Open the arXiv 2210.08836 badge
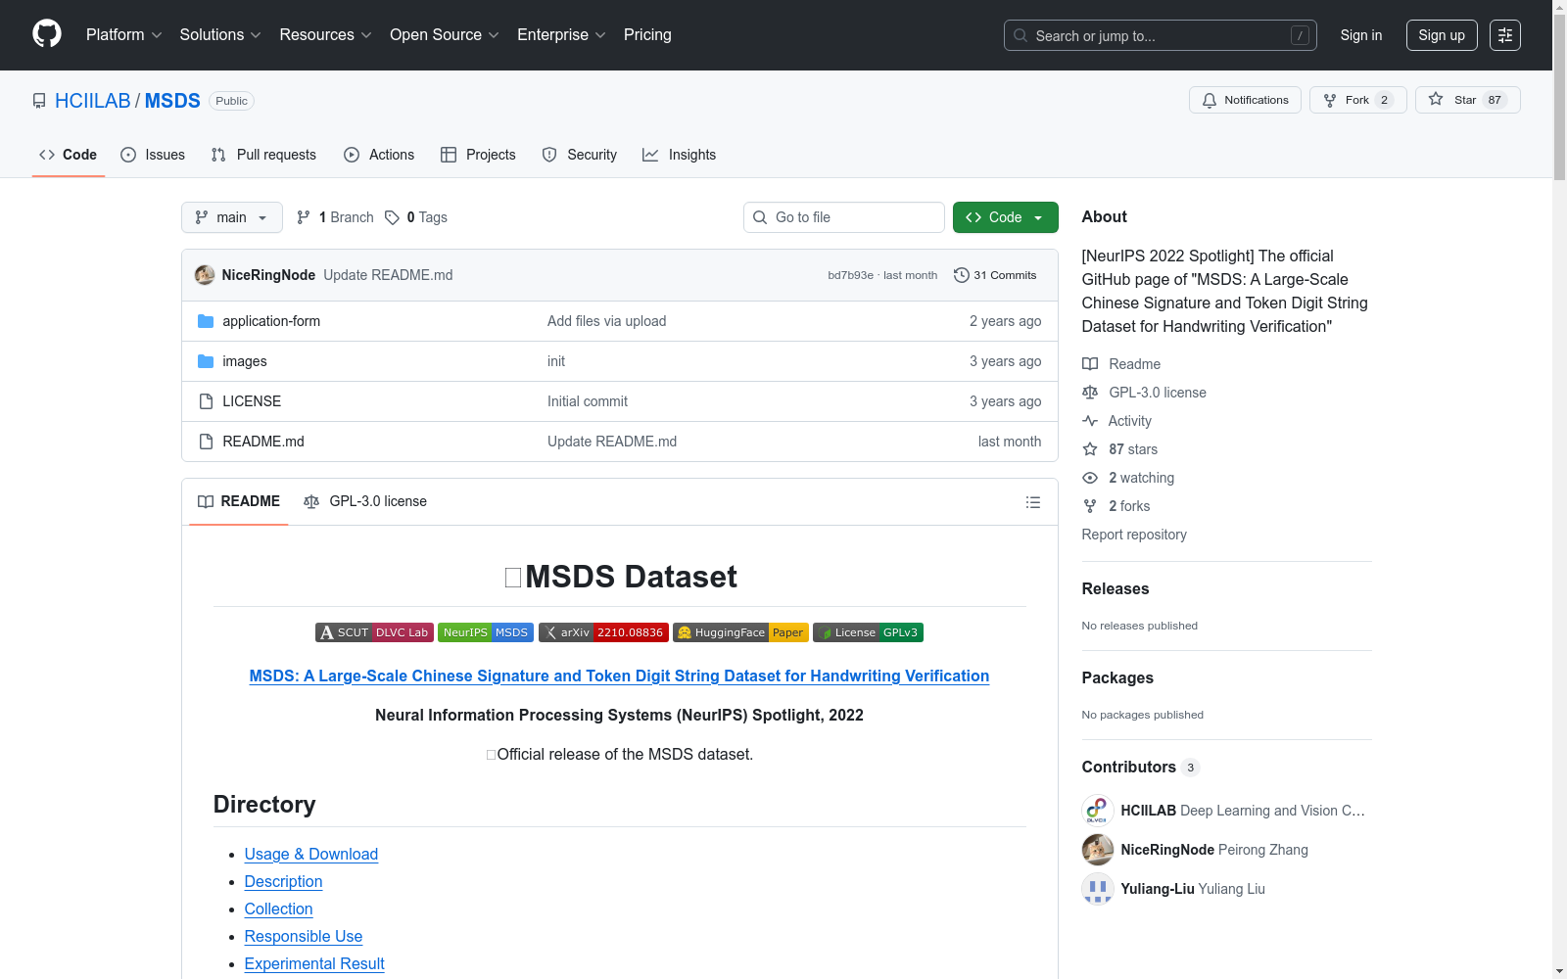 coord(603,632)
